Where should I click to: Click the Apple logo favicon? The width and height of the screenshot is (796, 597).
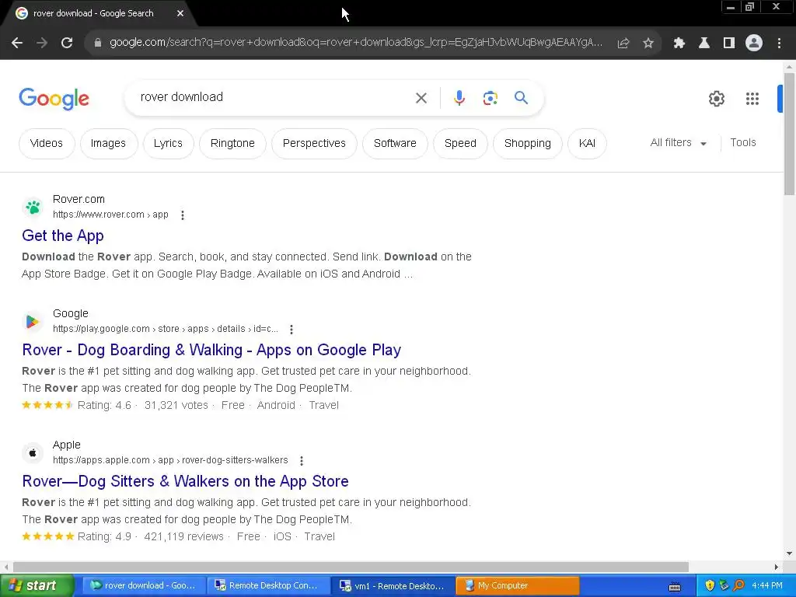33,453
